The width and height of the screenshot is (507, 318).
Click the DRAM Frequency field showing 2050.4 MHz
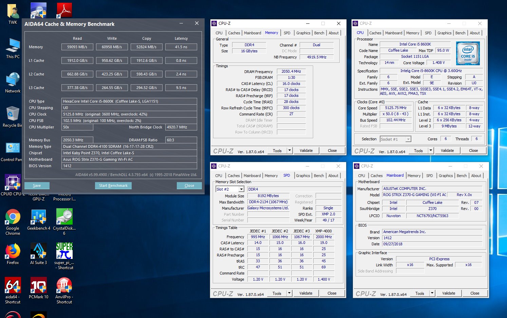tap(291, 71)
